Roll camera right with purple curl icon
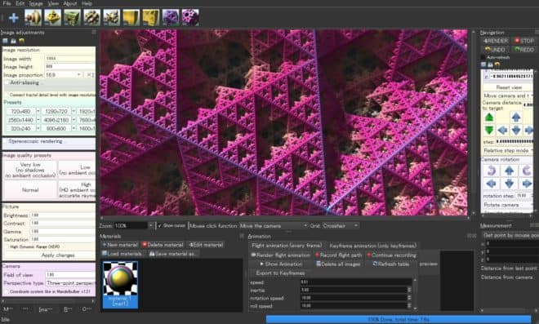Viewport: 539px width, 324px height. coord(526,171)
